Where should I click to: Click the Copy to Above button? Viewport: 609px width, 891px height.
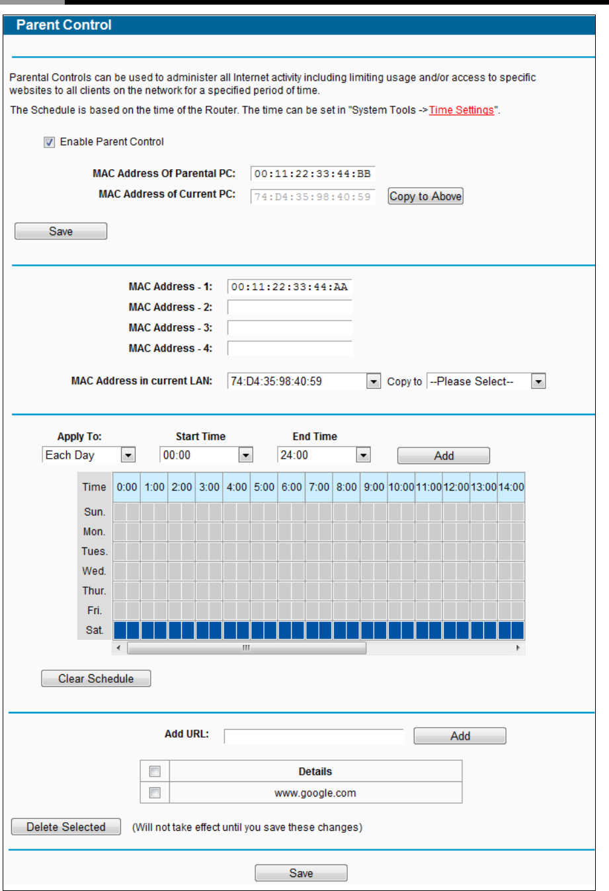425,196
